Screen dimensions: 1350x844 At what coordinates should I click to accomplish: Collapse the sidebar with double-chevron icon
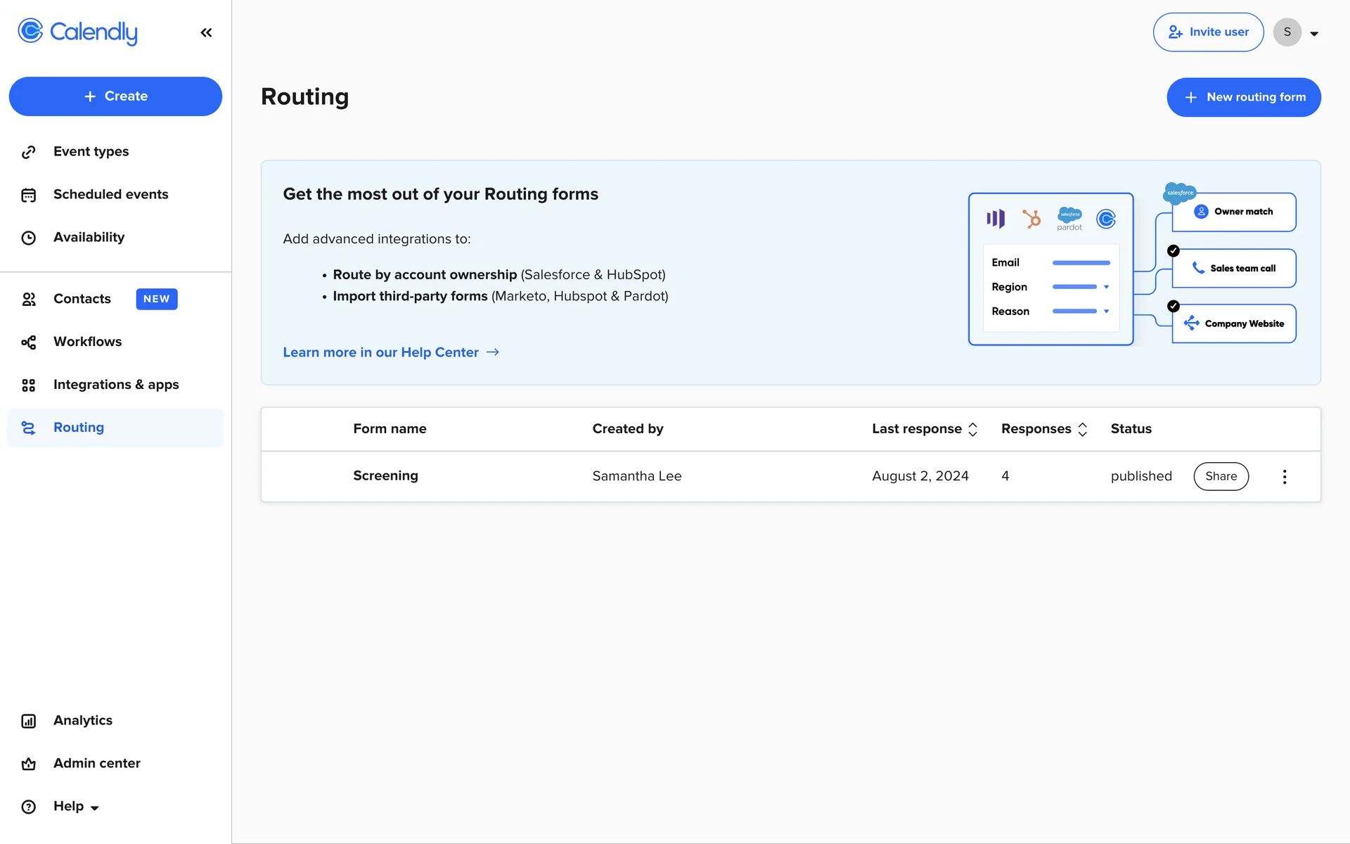coord(206,32)
